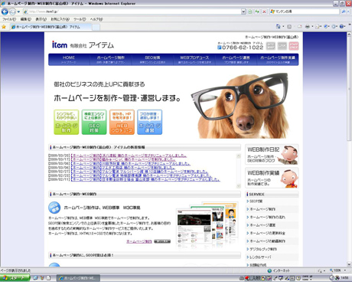Click the SEO対策 sidebar service link
The width and height of the screenshot is (352, 282).
coord(256,202)
